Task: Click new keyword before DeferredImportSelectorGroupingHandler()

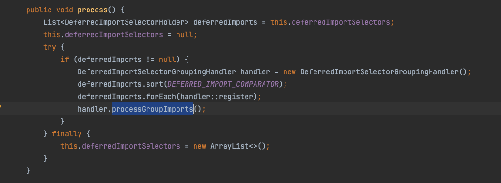Action: point(289,71)
